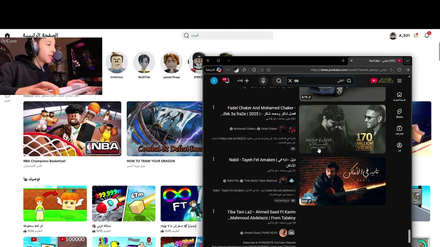The width and height of the screenshot is (440, 247).
Task: Open options menu for Fadel Chaker video
Action: pyautogui.click(x=213, y=107)
